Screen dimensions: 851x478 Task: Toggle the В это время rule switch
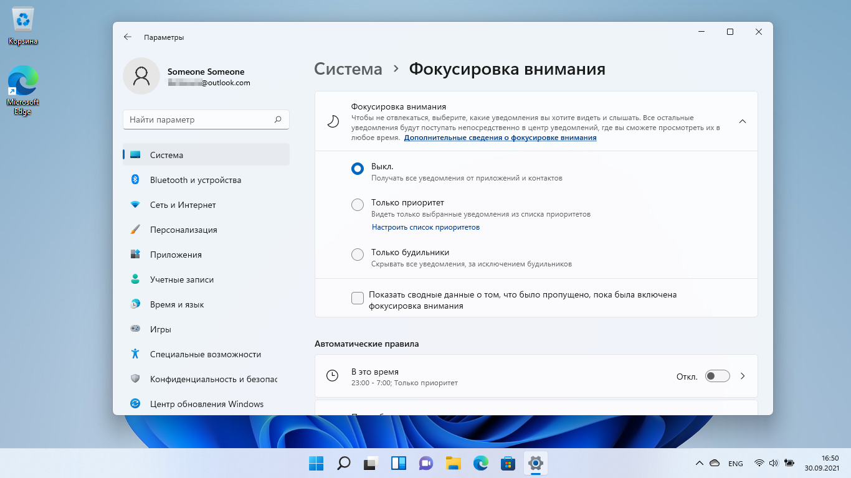(718, 376)
